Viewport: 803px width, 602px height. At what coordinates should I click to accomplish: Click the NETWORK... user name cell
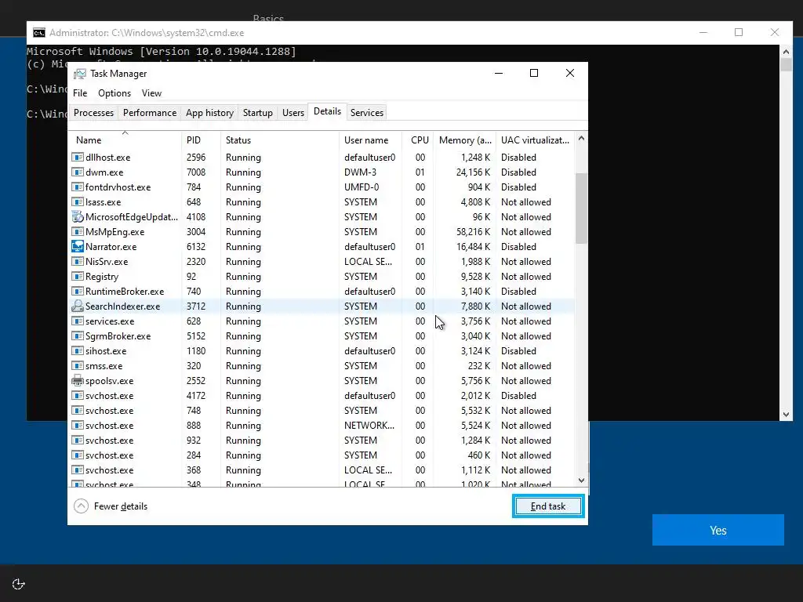[x=369, y=425]
